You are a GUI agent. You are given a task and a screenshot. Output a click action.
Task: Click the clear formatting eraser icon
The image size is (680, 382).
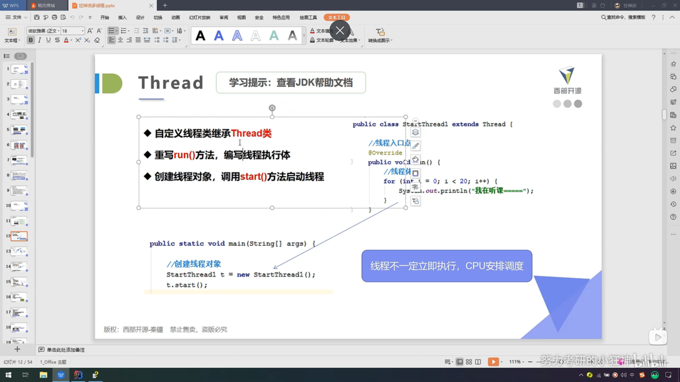[97, 40]
